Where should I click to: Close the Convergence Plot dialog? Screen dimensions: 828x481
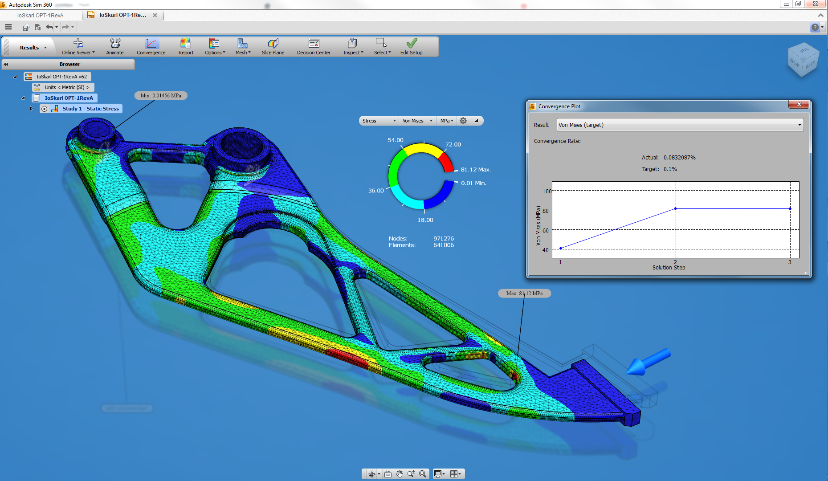tap(799, 104)
